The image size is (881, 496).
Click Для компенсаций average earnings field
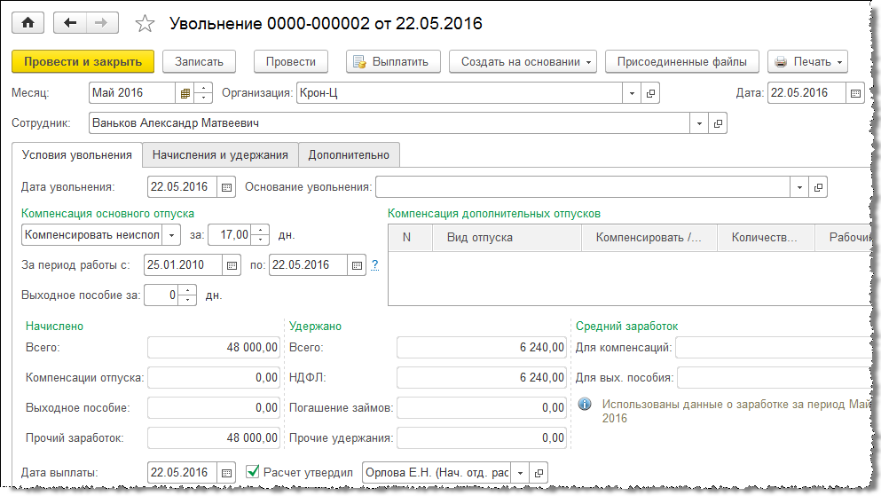[775, 348]
